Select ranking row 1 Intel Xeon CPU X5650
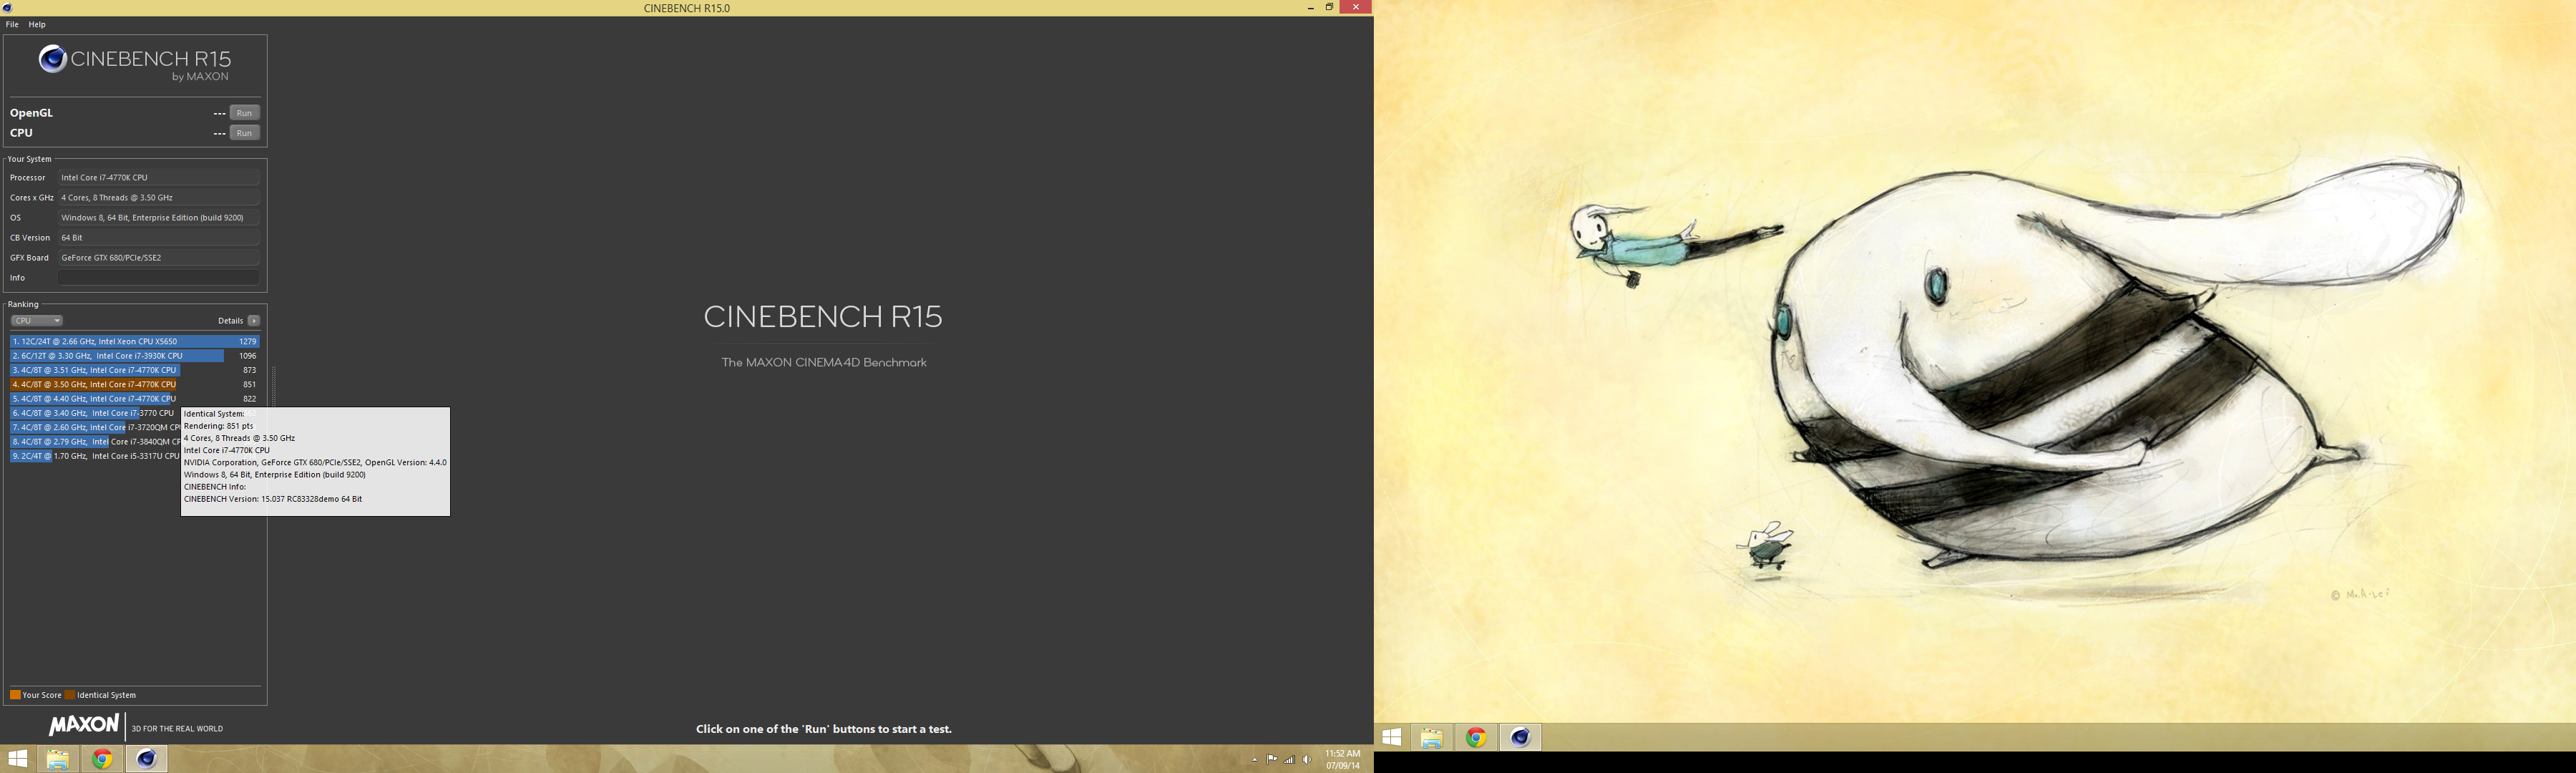The image size is (2576, 773). pyautogui.click(x=135, y=342)
